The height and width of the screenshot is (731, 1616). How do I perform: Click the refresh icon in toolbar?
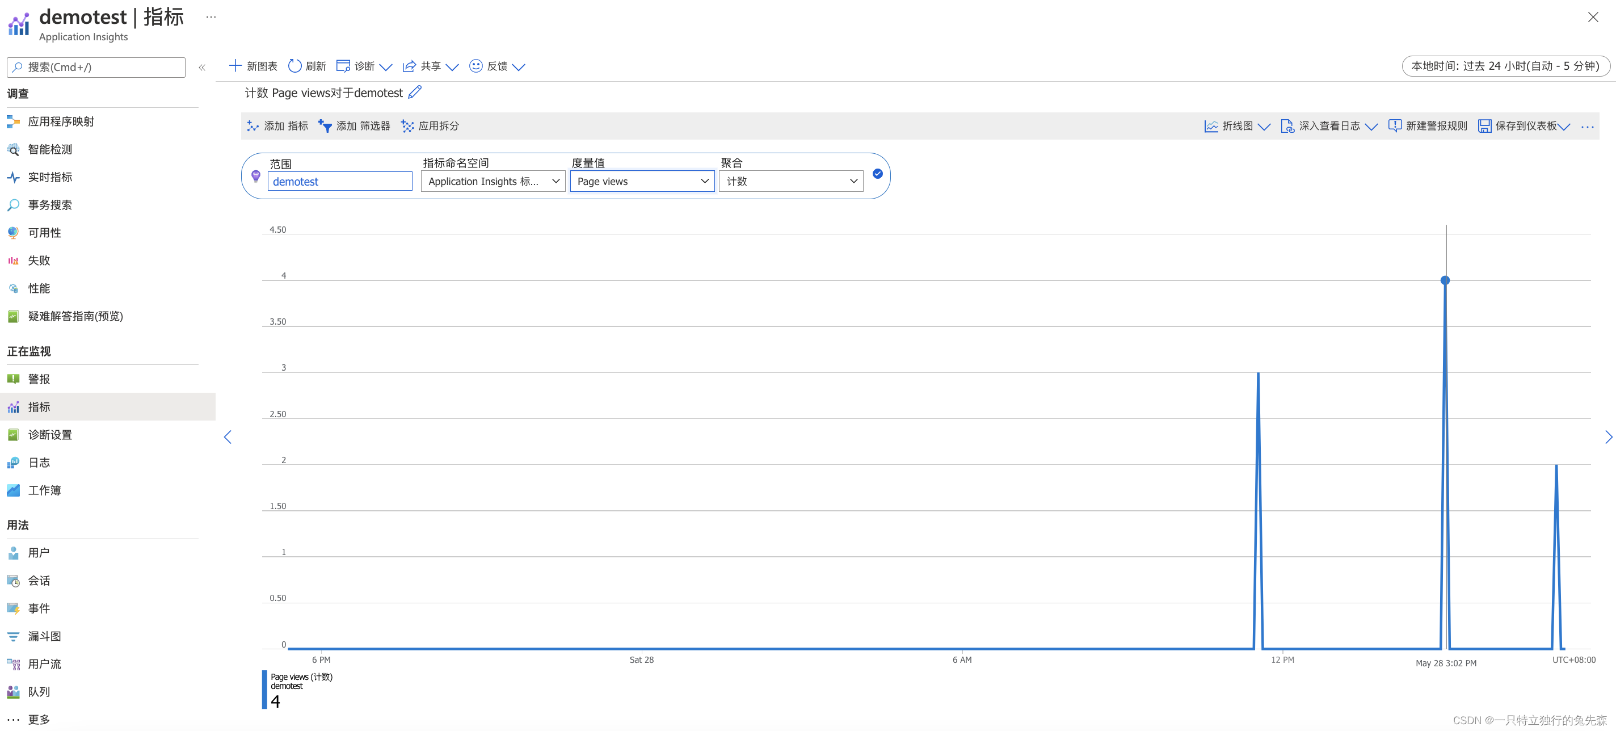click(294, 66)
